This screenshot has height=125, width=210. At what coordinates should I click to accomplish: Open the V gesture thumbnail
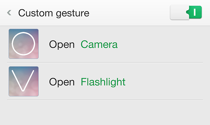(24, 81)
